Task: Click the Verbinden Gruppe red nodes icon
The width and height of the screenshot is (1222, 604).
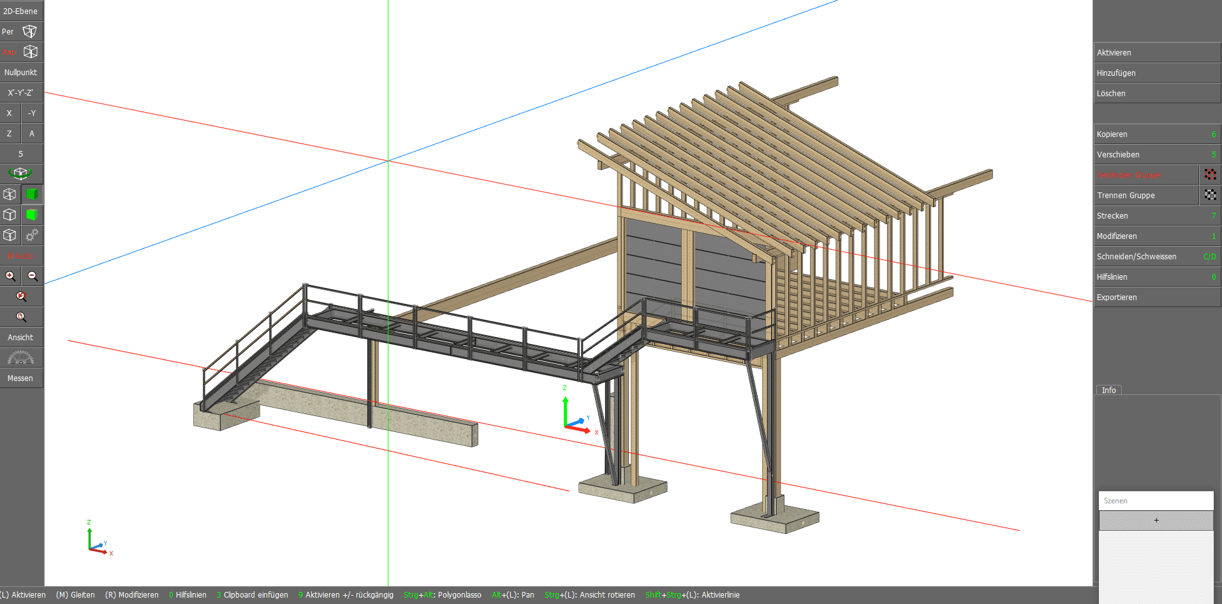Action: point(1210,175)
